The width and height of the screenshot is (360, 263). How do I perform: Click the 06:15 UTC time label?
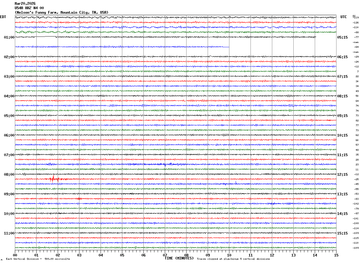coord(342,57)
